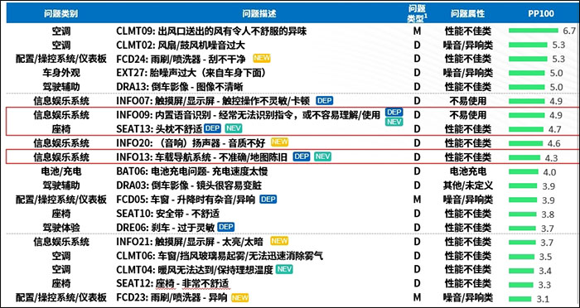This screenshot has height=308, width=580.
Task: Select the PP100 column header
Action: pyautogui.click(x=541, y=14)
